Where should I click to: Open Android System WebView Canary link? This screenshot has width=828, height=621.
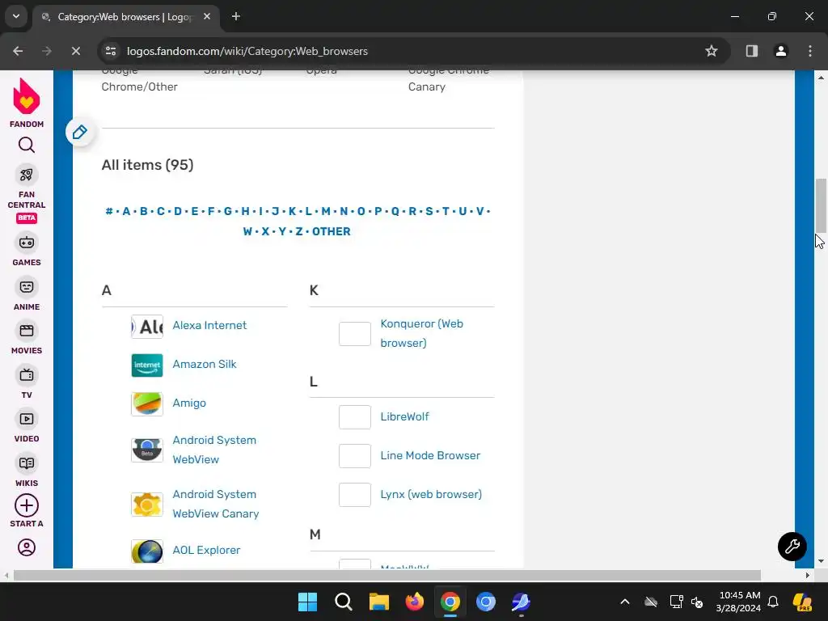click(x=215, y=504)
